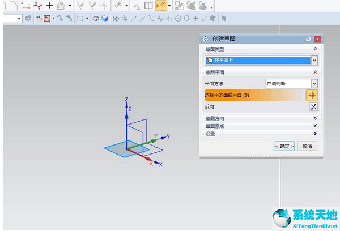The height and width of the screenshot is (231, 340).
Task: Toggle the Quadrant Point snap icon
Action: coord(186,19)
